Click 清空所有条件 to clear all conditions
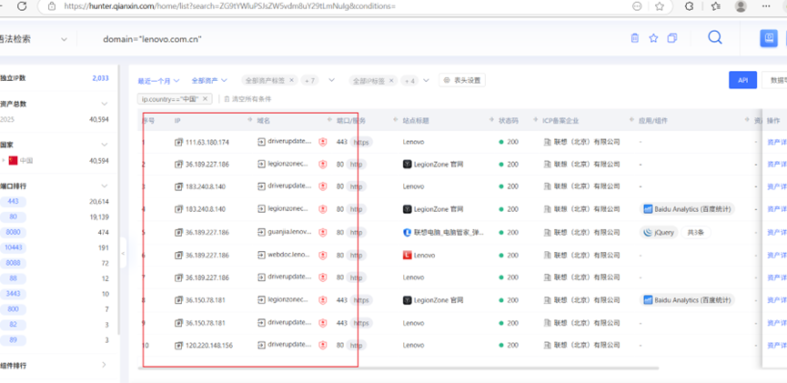Viewport: 787px width, 383px height. 247,99
